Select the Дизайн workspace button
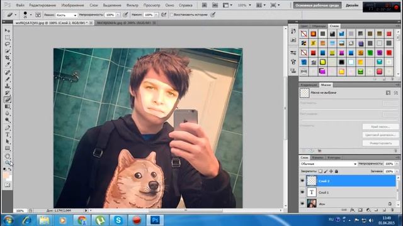403x226 pixels. tap(352, 6)
